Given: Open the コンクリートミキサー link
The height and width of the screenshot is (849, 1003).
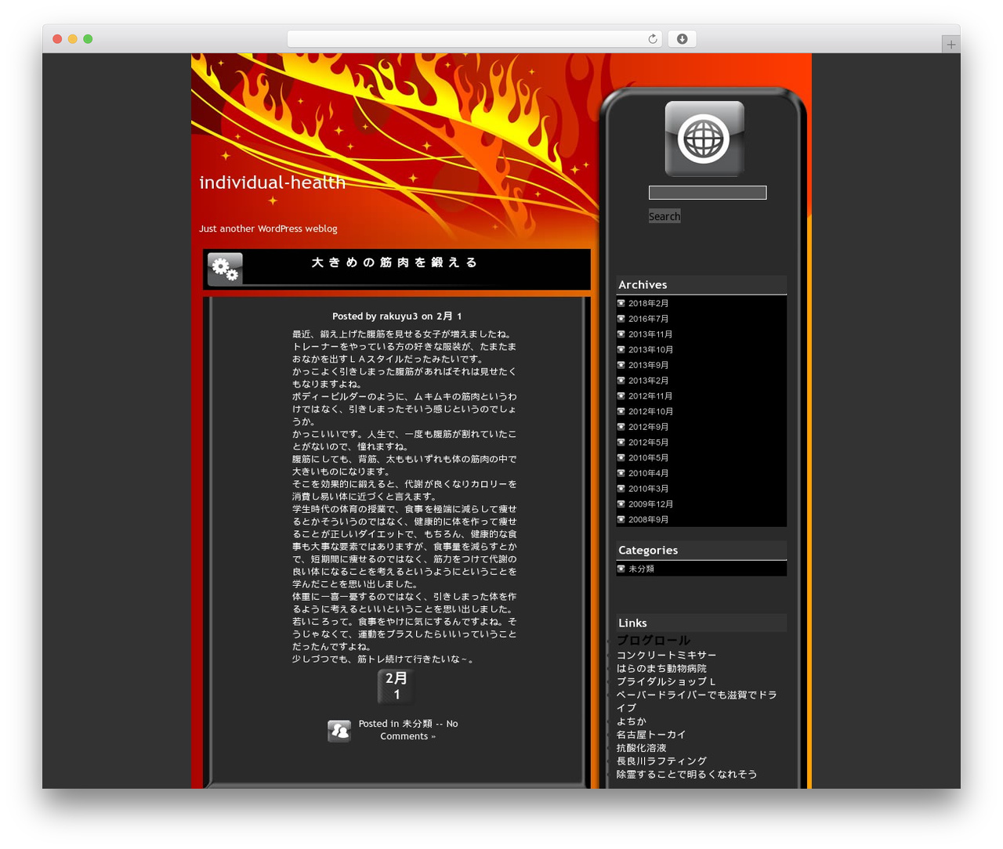Looking at the screenshot, I should 666,656.
